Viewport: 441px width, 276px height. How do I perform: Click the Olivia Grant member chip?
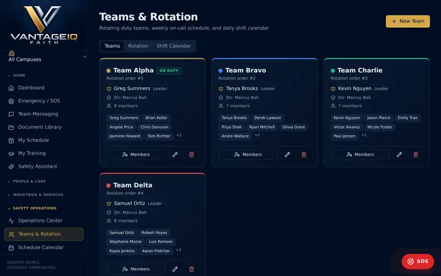coord(293,128)
